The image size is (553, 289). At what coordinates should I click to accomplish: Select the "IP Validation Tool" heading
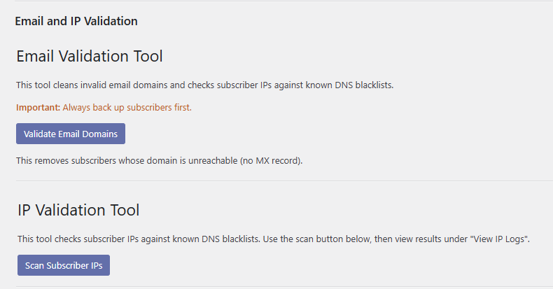pos(78,210)
